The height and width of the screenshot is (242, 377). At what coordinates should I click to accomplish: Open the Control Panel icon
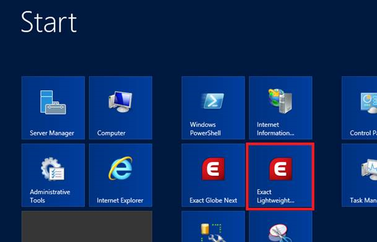tap(369, 103)
